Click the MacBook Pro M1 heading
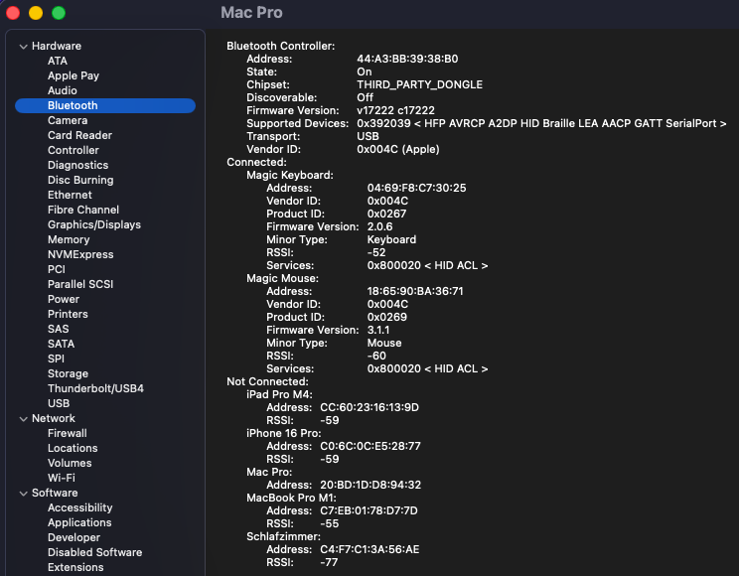This screenshot has width=739, height=576. pyautogui.click(x=291, y=498)
